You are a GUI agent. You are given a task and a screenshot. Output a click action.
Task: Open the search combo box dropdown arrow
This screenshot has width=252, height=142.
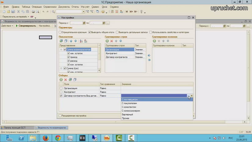[x=83, y=12]
